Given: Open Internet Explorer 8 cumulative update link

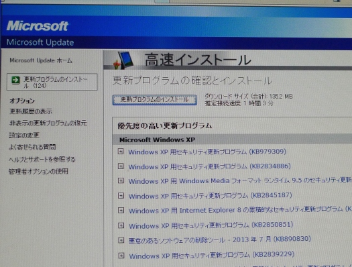Looking at the screenshot, I should [240, 210].
